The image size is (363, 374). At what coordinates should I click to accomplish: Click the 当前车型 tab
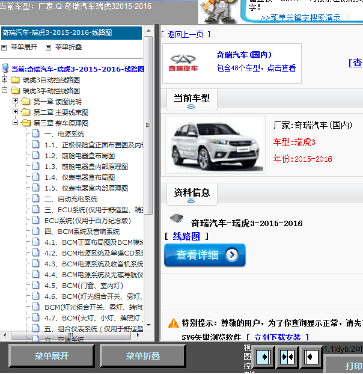192,100
